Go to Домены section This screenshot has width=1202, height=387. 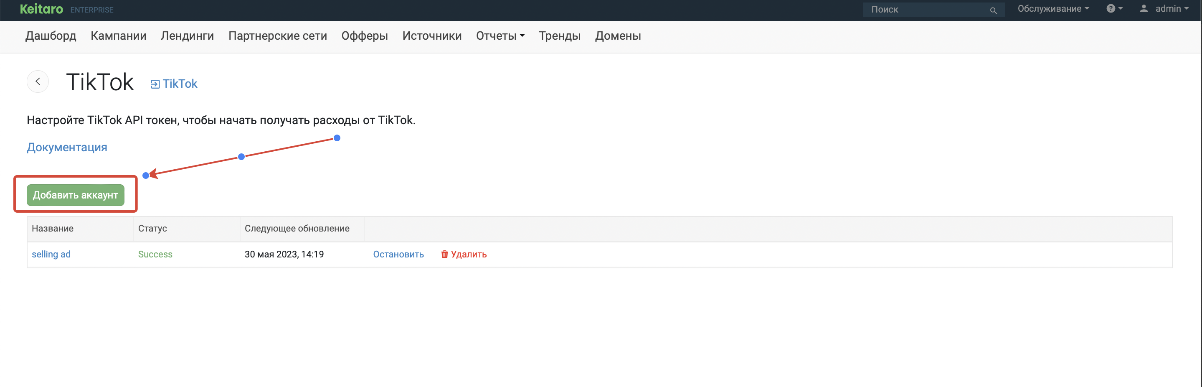(618, 36)
